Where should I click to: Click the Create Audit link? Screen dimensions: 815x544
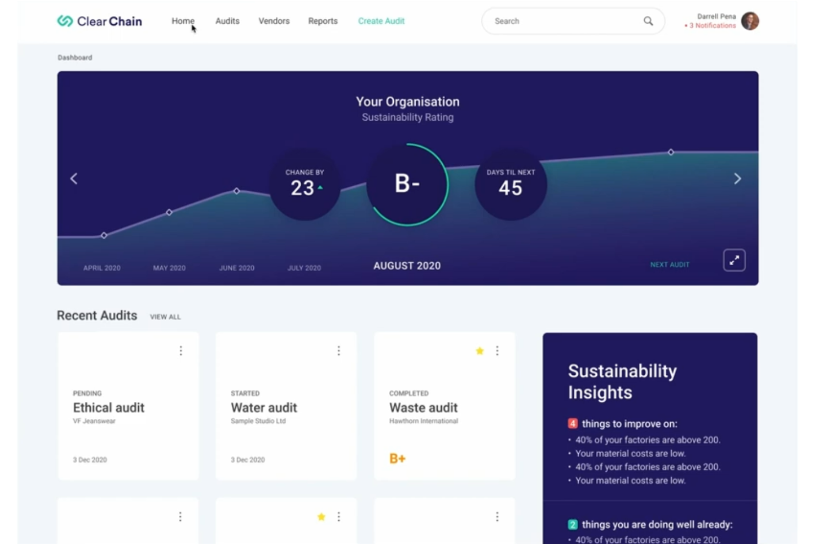coord(381,21)
